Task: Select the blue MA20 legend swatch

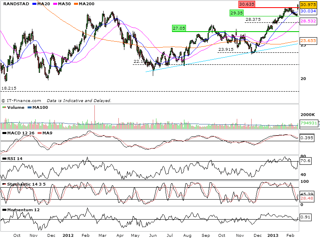Action: [x=34, y=4]
